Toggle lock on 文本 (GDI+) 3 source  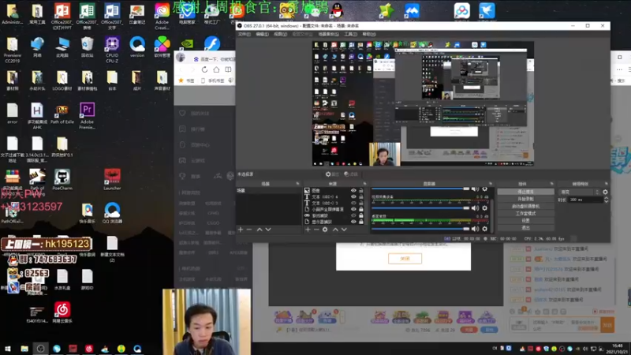click(361, 204)
